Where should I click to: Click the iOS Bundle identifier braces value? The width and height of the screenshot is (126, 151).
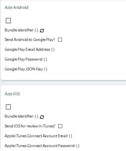coord(37,116)
